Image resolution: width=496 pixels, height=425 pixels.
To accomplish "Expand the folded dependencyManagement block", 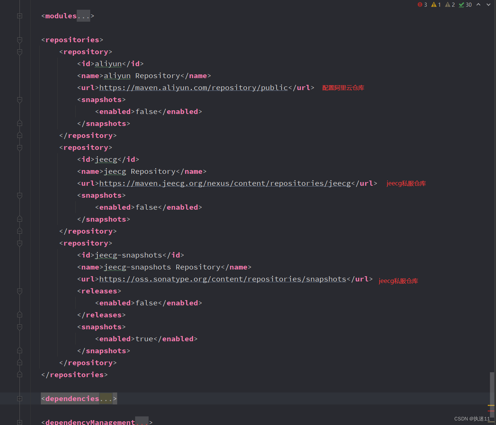I will click(19, 422).
